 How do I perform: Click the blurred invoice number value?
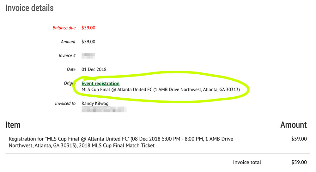tap(88, 56)
